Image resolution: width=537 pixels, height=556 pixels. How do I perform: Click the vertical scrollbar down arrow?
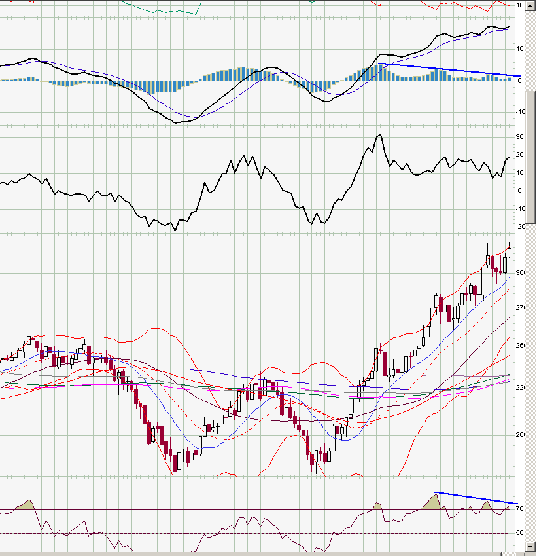tap(530, 546)
